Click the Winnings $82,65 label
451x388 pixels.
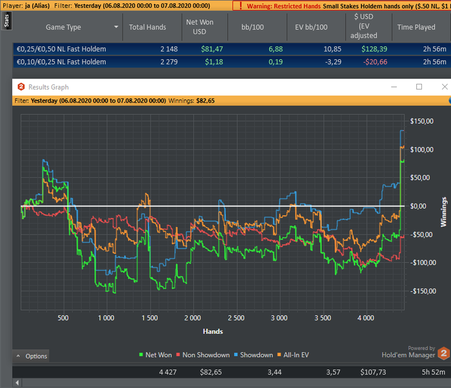pos(191,101)
